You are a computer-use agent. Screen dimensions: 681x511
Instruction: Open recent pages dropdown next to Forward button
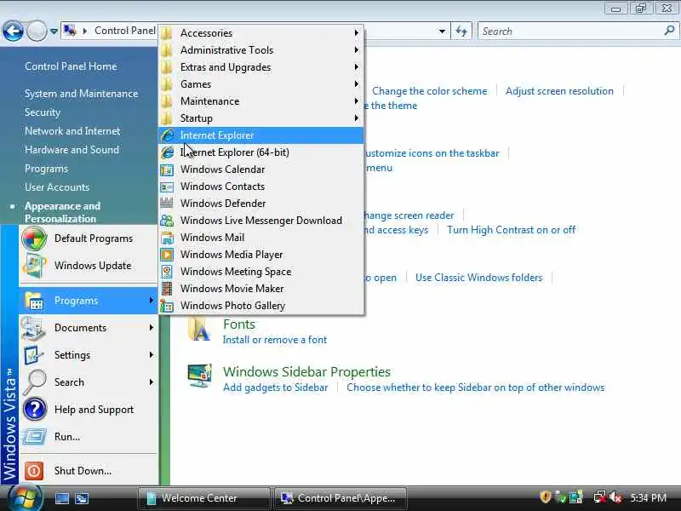54,32
